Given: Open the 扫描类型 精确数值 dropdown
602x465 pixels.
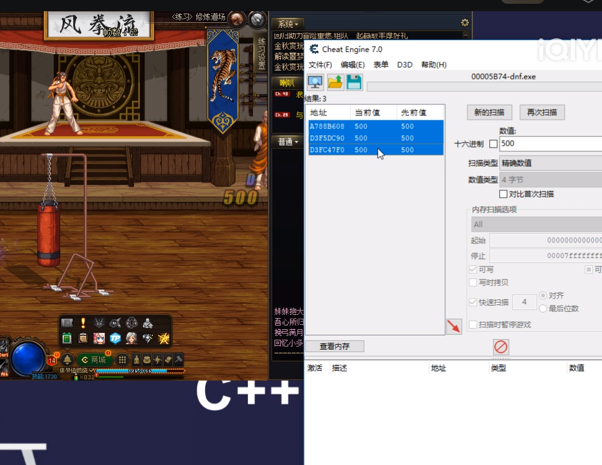Looking at the screenshot, I should tap(551, 163).
